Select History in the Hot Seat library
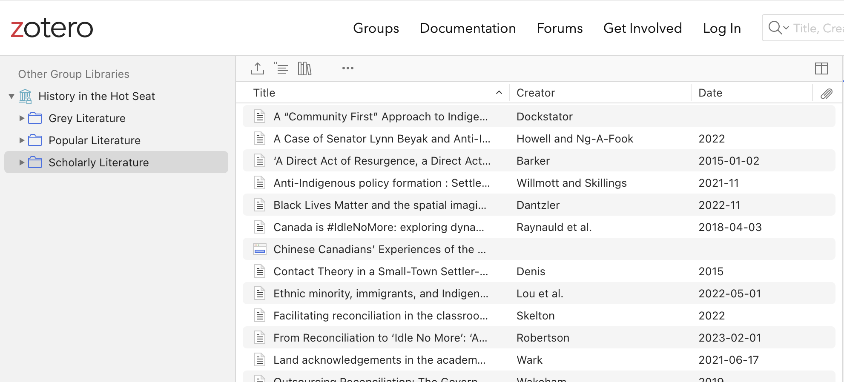 (x=97, y=97)
